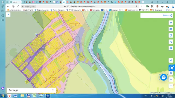Zoom in the map with plus button
The width and height of the screenshot is (175, 98).
coord(171,79)
